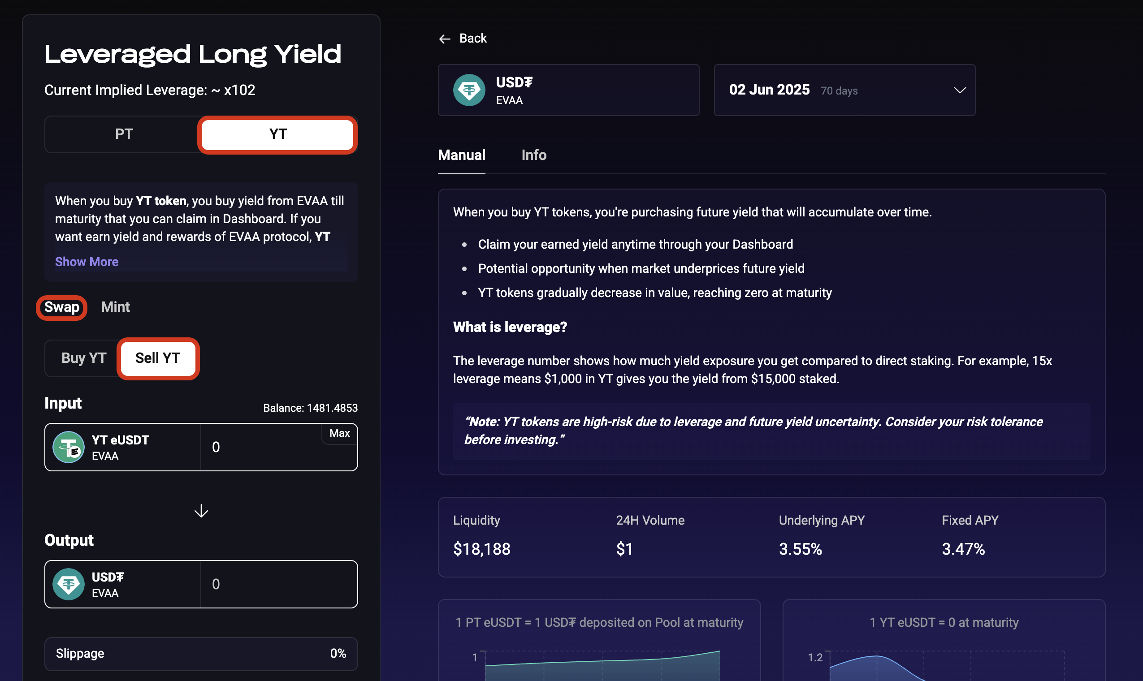The width and height of the screenshot is (1143, 681).
Task: Select the Swap tab
Action: pos(61,307)
